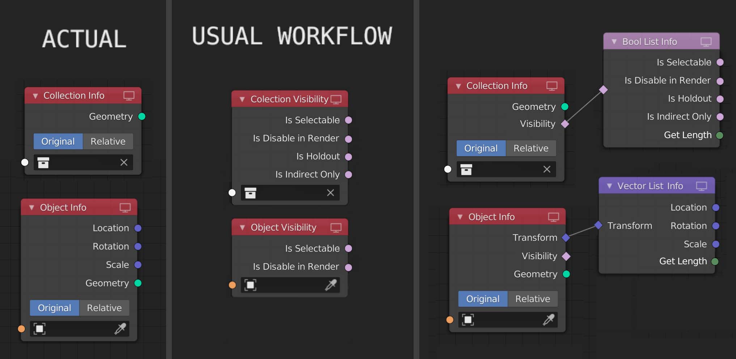Click monitor icon on Object Visibility header
The height and width of the screenshot is (359, 736).
point(336,228)
